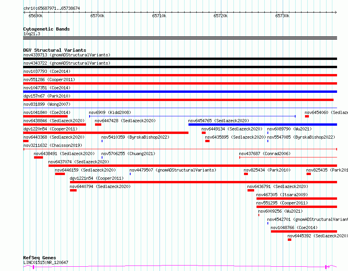Image resolution: width=348 pixels, height=271 pixels.
Task: Open nsv6089790 (Wu2021) variant
Action: point(289,129)
